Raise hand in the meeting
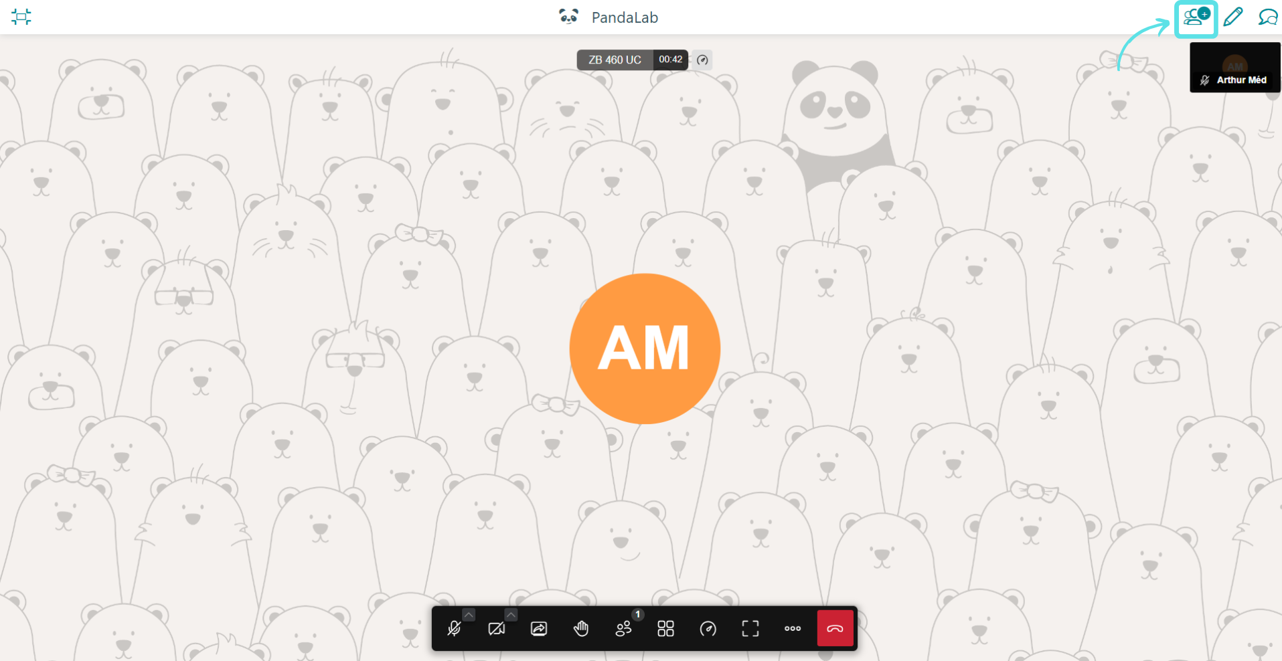 click(x=581, y=629)
